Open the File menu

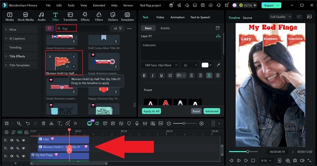pos(48,6)
